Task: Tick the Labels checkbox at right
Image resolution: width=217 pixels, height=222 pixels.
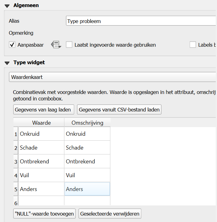Action: click(x=193, y=45)
